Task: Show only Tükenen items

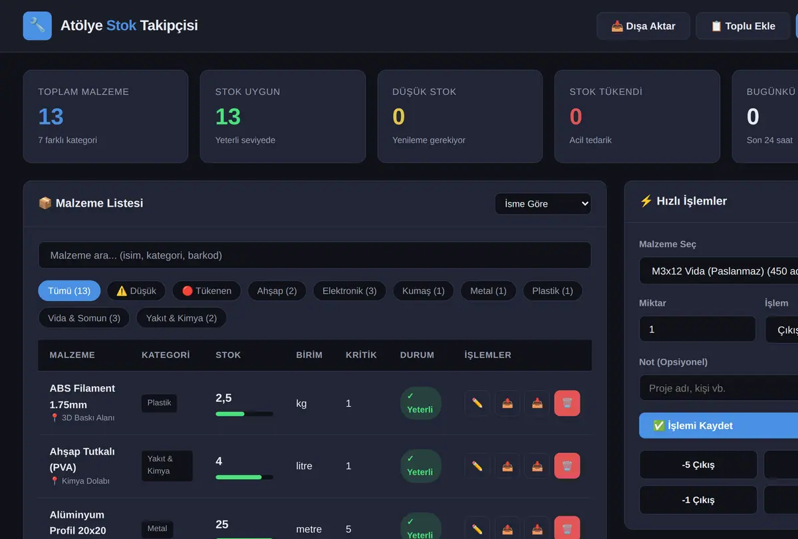Action: pos(207,290)
